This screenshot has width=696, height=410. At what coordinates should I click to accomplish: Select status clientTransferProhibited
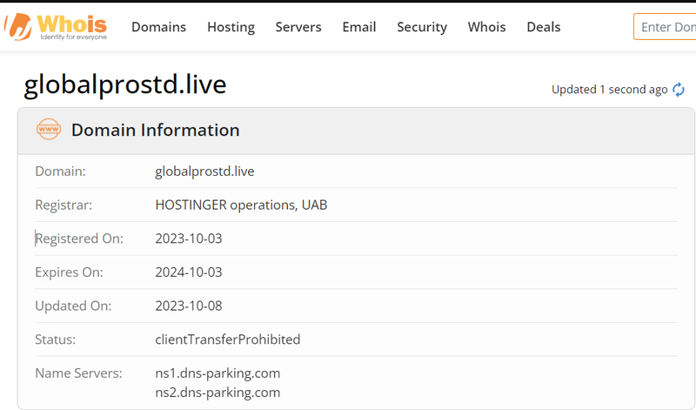coord(228,339)
